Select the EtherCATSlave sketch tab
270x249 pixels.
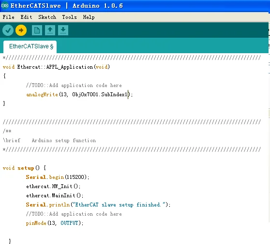30,46
